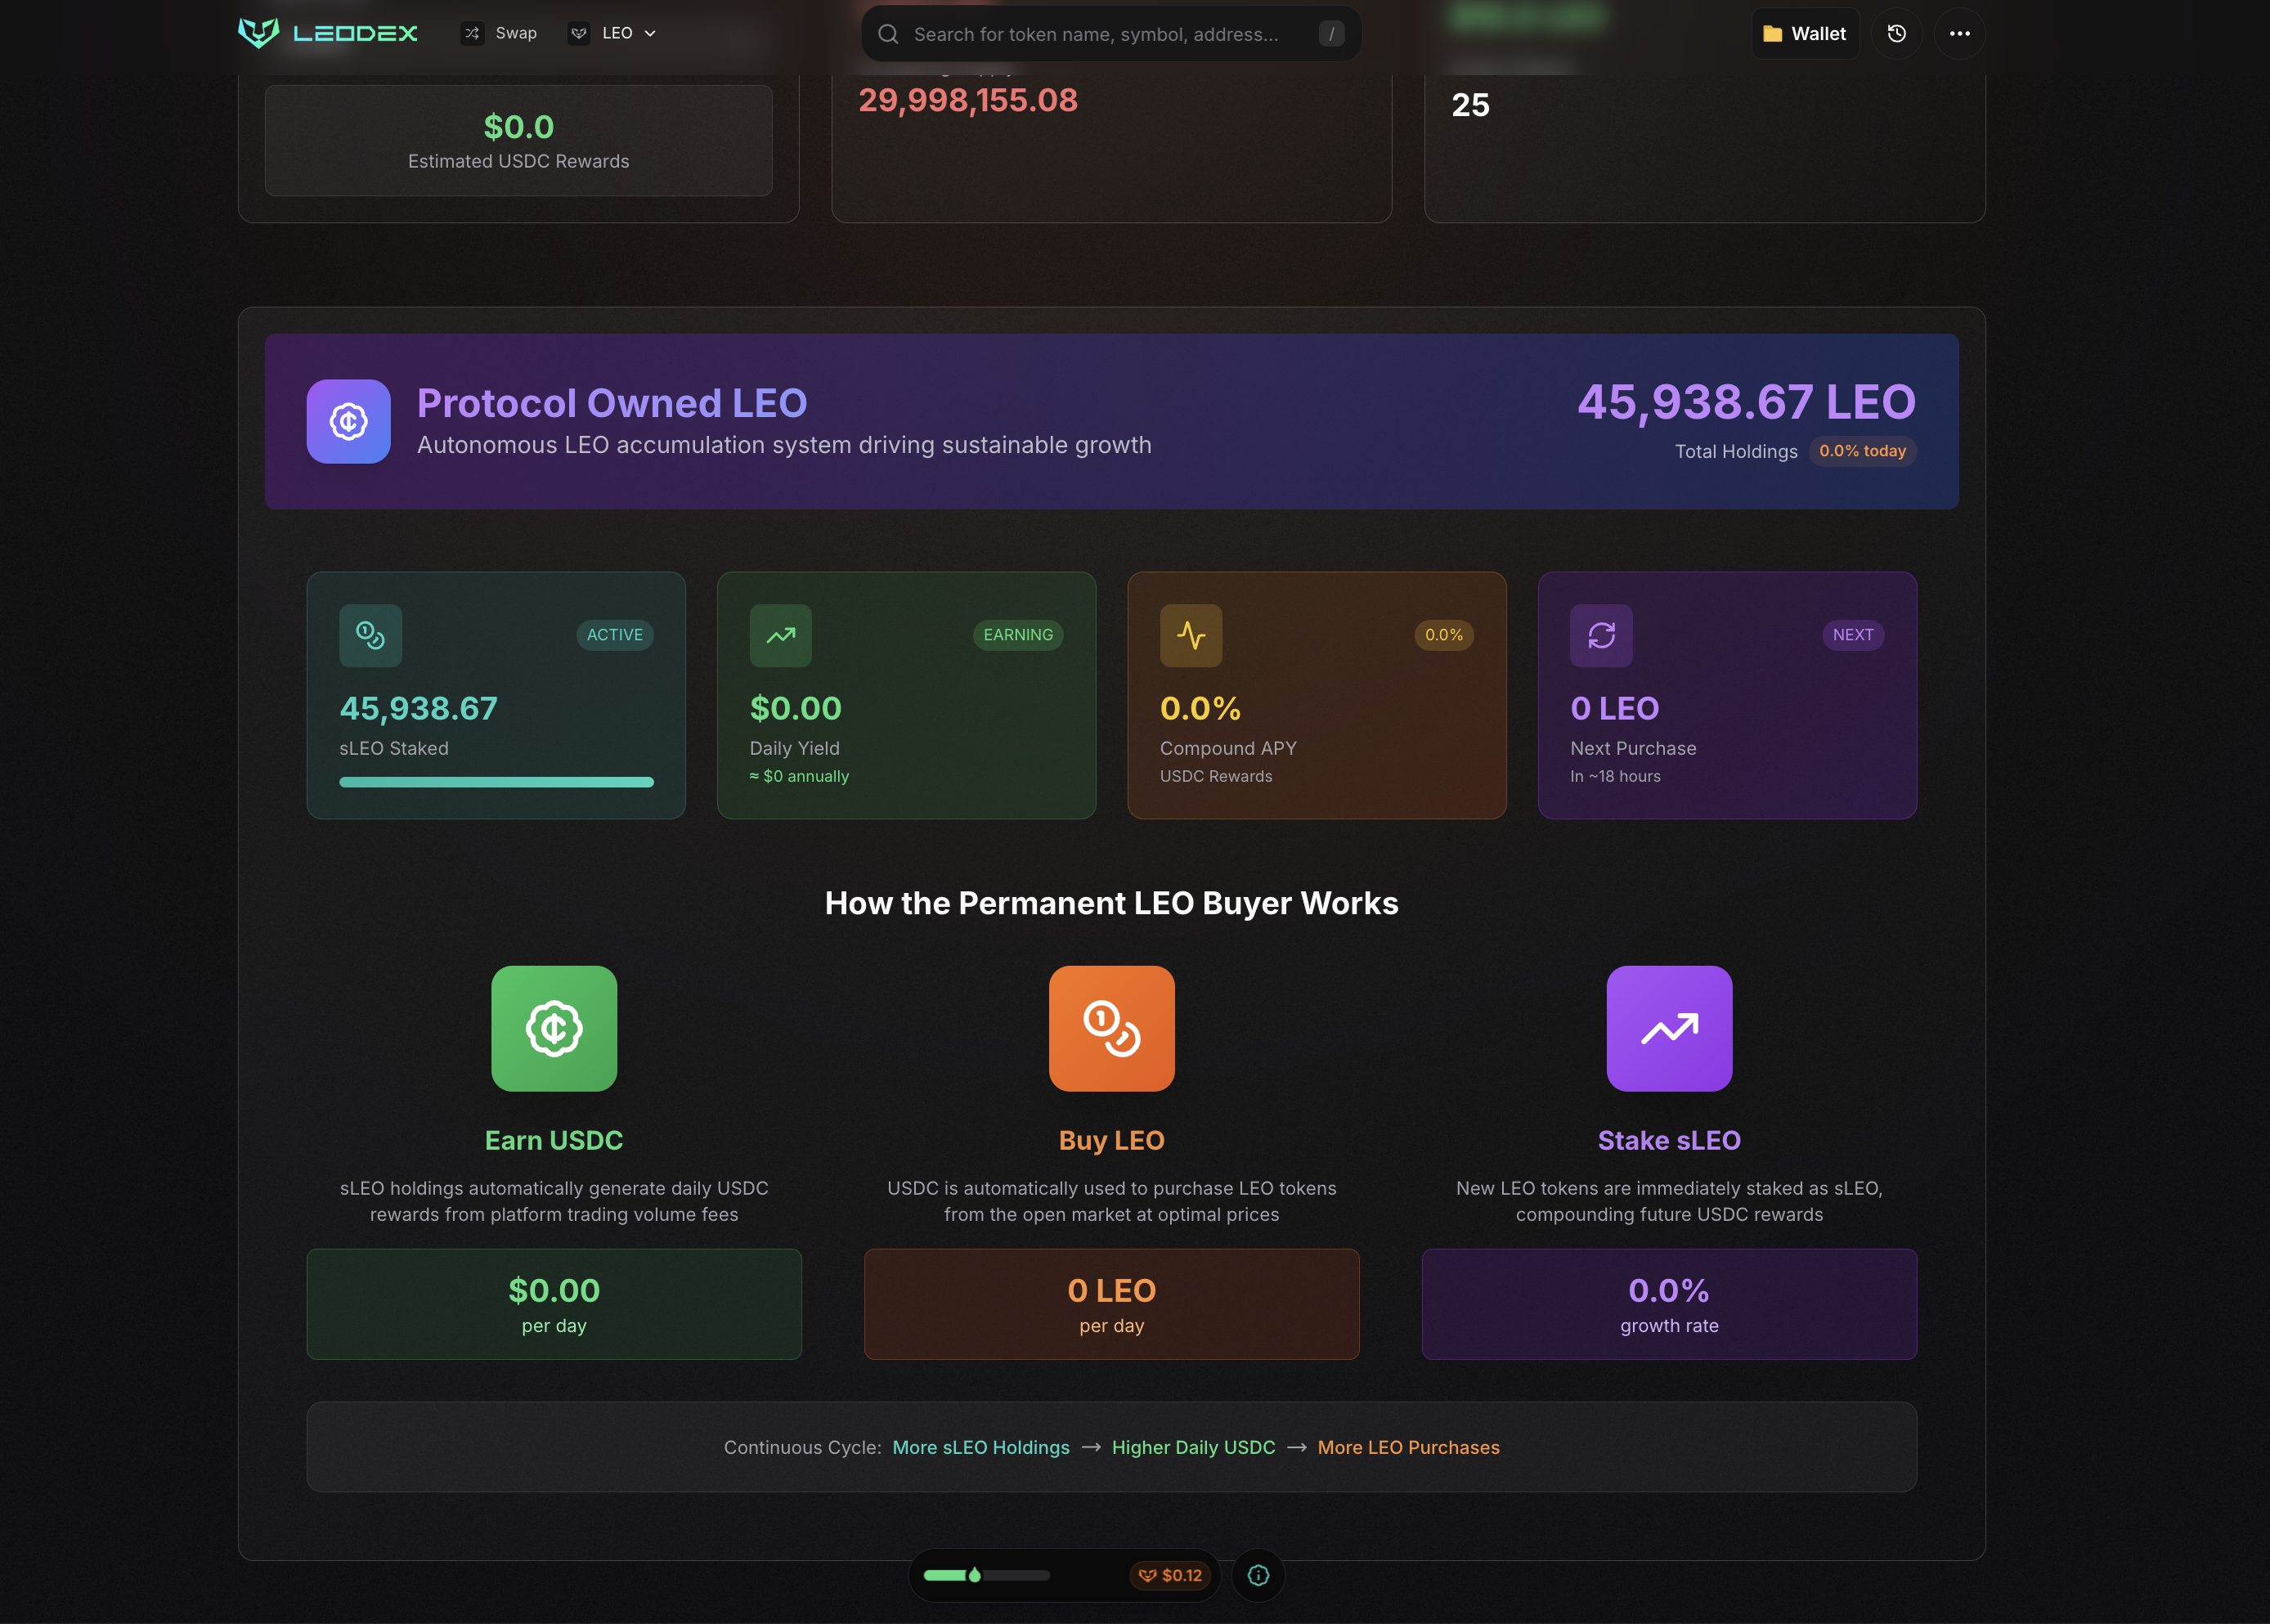The image size is (2270, 1624).
Task: Click the $0.00 per day box
Action: (x=554, y=1304)
